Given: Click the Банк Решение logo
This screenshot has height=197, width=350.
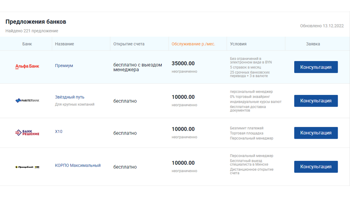Looking at the screenshot, I should pos(27,133).
